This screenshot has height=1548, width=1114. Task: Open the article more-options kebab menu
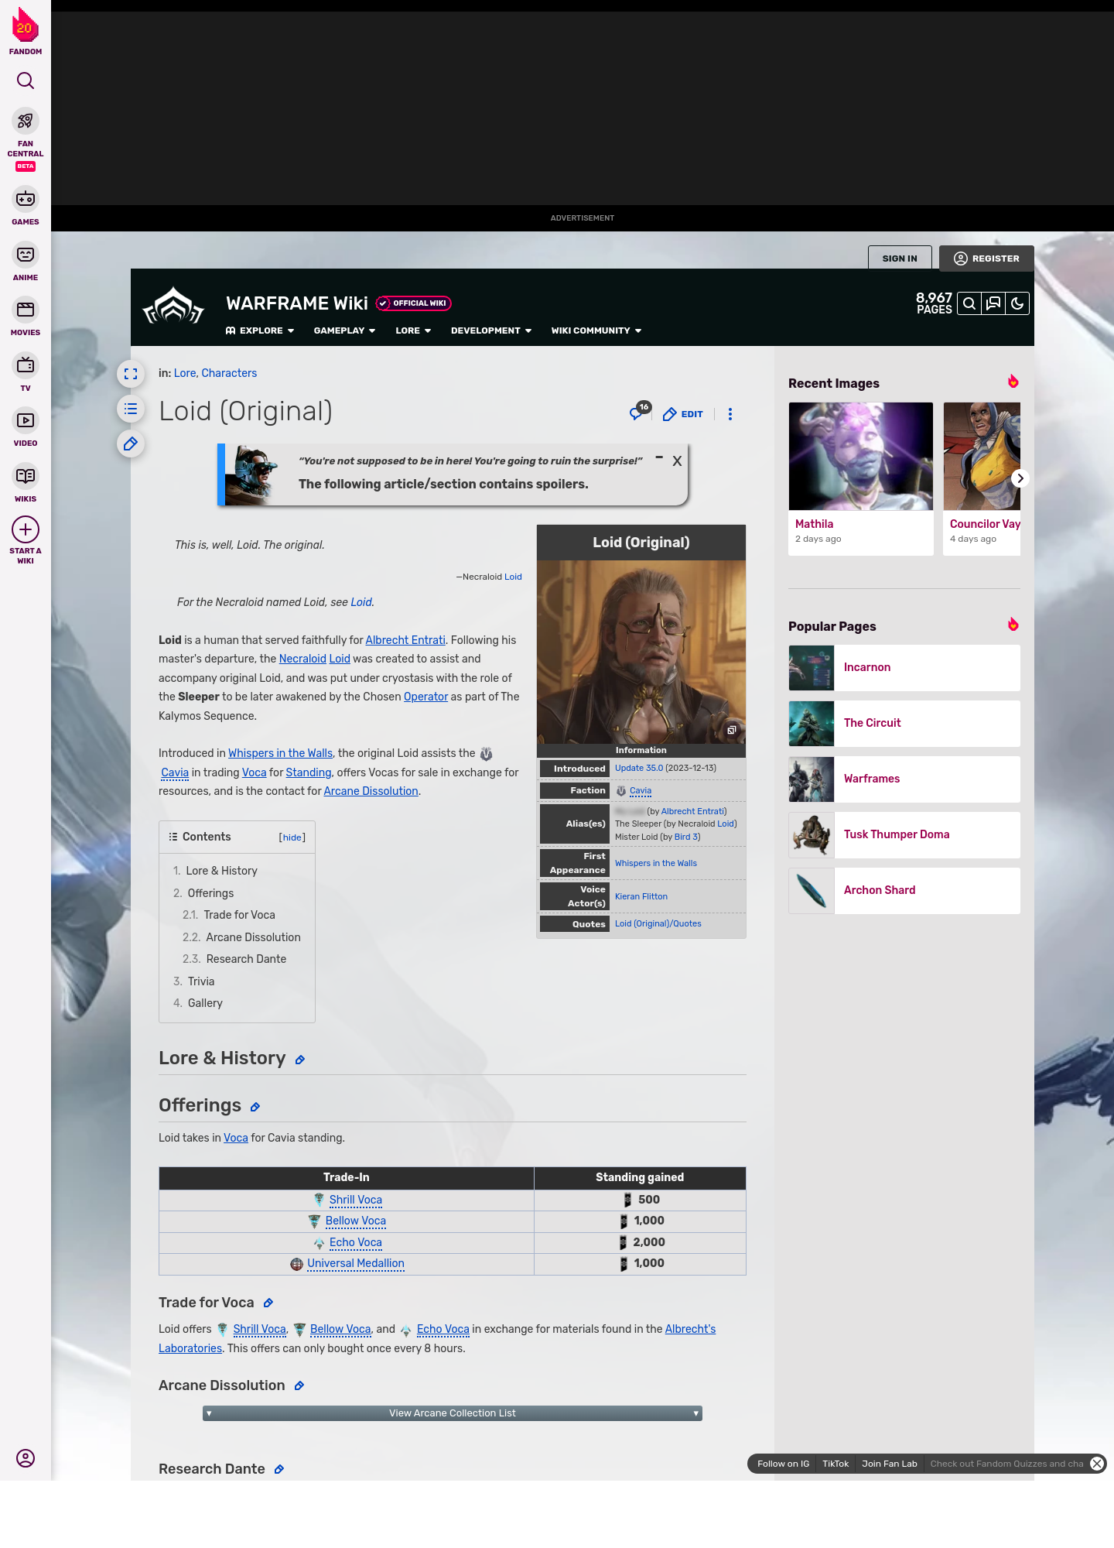730,414
